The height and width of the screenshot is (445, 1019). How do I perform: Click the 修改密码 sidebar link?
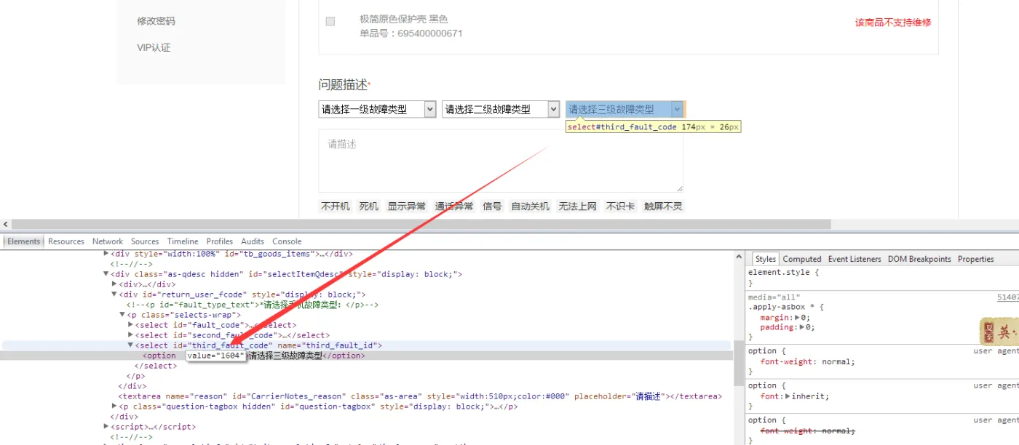(x=156, y=21)
